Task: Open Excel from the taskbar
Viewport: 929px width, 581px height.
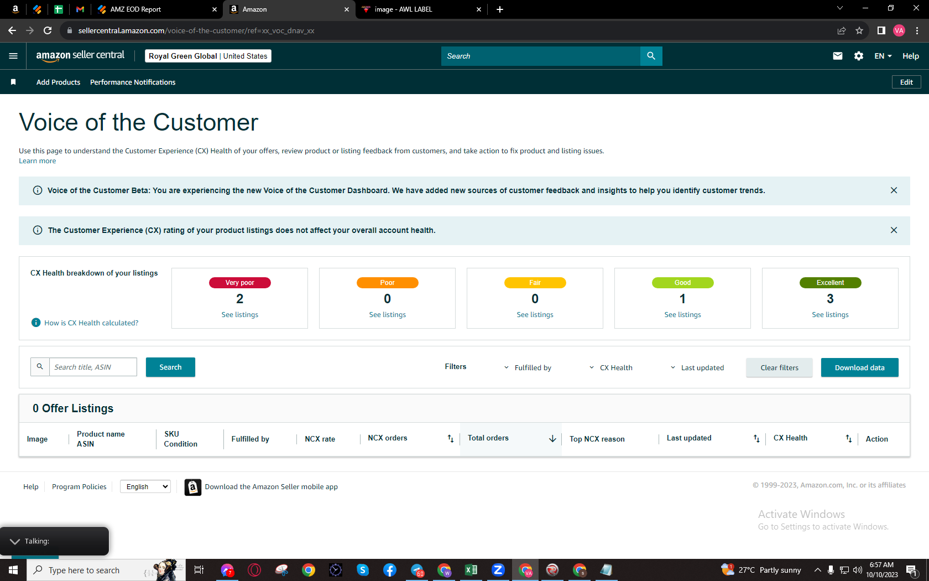Action: 471,570
